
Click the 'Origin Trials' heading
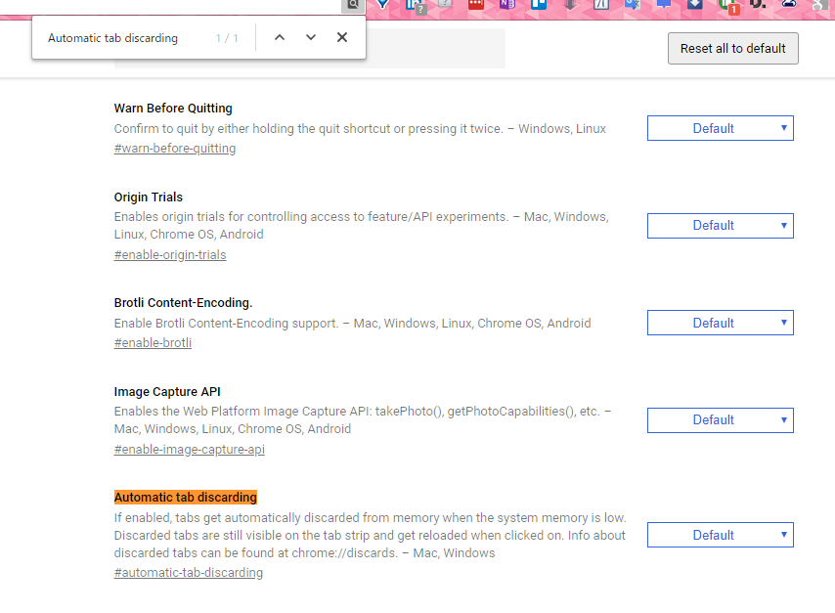click(148, 197)
